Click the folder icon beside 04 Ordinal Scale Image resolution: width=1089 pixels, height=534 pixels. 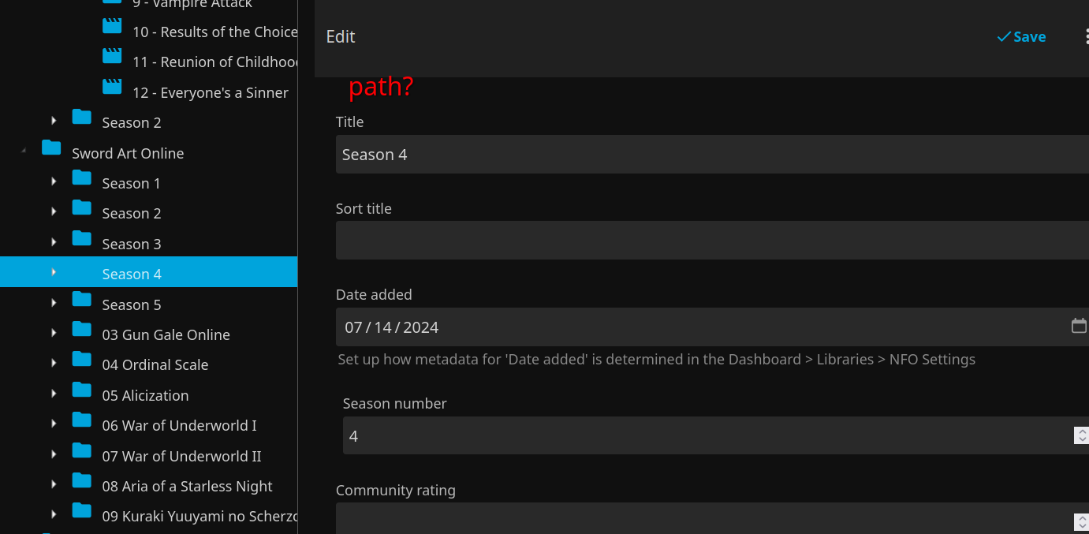[x=81, y=360]
